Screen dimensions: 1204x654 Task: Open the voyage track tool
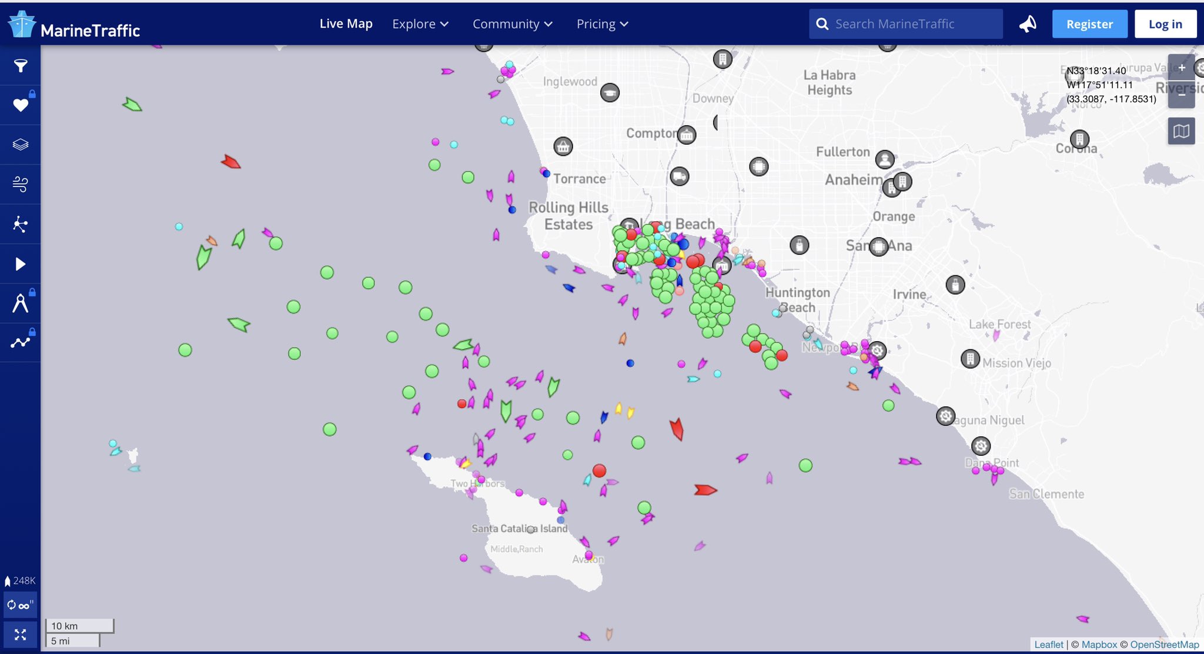coord(20,341)
